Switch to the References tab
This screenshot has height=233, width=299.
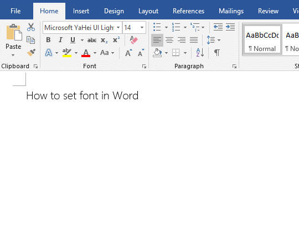(x=188, y=11)
